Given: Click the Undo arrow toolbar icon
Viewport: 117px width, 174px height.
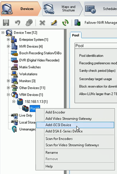Looking at the screenshot, I should tap(17, 23).
